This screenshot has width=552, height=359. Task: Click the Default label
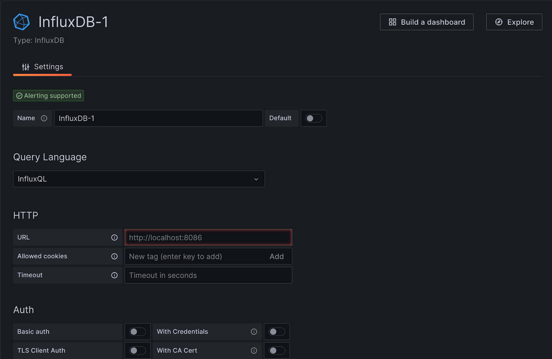pyautogui.click(x=280, y=118)
